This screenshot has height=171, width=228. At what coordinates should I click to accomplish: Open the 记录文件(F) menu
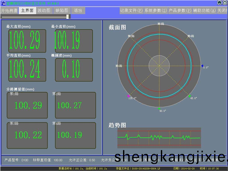coord(131,10)
